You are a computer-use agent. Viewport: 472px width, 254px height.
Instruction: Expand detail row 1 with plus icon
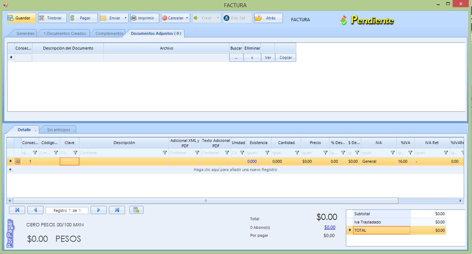pos(18,161)
